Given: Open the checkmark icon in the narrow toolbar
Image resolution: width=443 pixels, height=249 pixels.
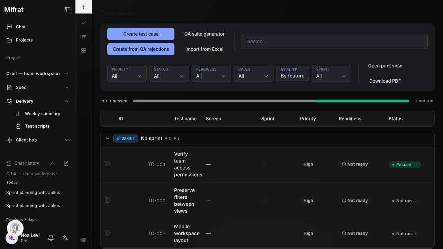Looking at the screenshot, I should coord(83,23).
